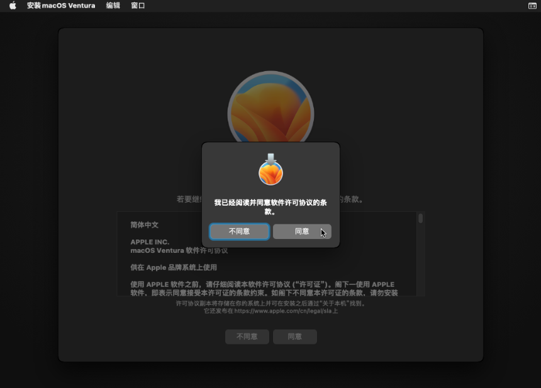Image resolution: width=541 pixels, height=388 pixels.
Task: Click the license text scrollbar thumb
Action: (420, 219)
